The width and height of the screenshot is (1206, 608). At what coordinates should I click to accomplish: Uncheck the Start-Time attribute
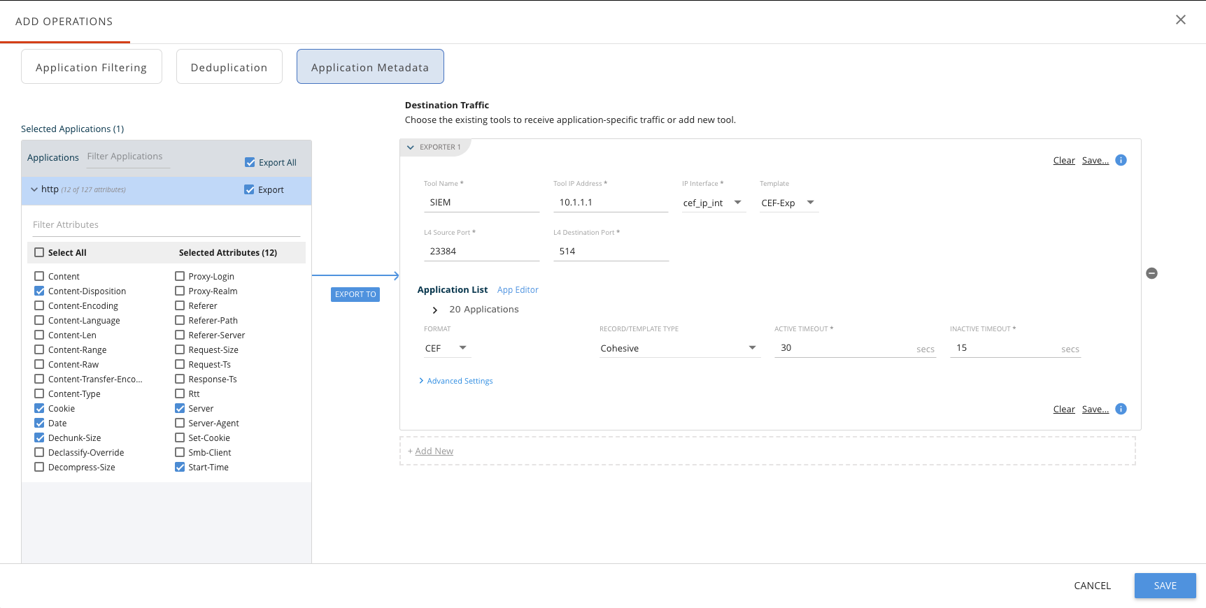click(x=180, y=467)
